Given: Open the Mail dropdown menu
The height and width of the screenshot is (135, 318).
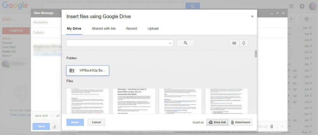Looking at the screenshot, I should 8,19.
